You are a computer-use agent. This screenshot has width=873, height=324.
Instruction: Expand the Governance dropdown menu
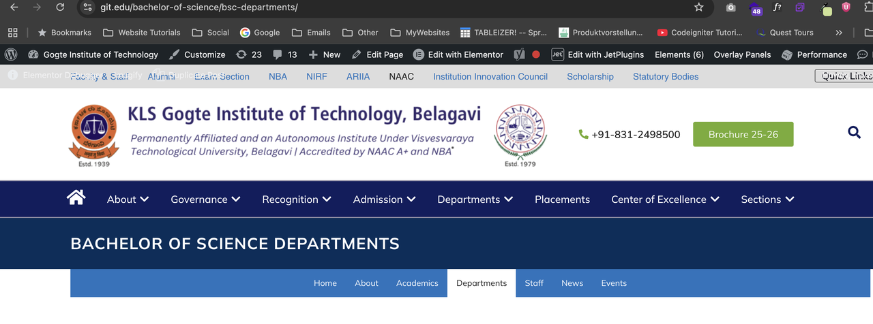pos(205,199)
